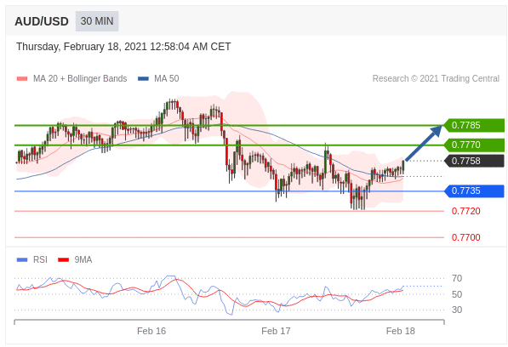Click the RSI legend blue swatch
508x347 pixels.
coord(22,259)
